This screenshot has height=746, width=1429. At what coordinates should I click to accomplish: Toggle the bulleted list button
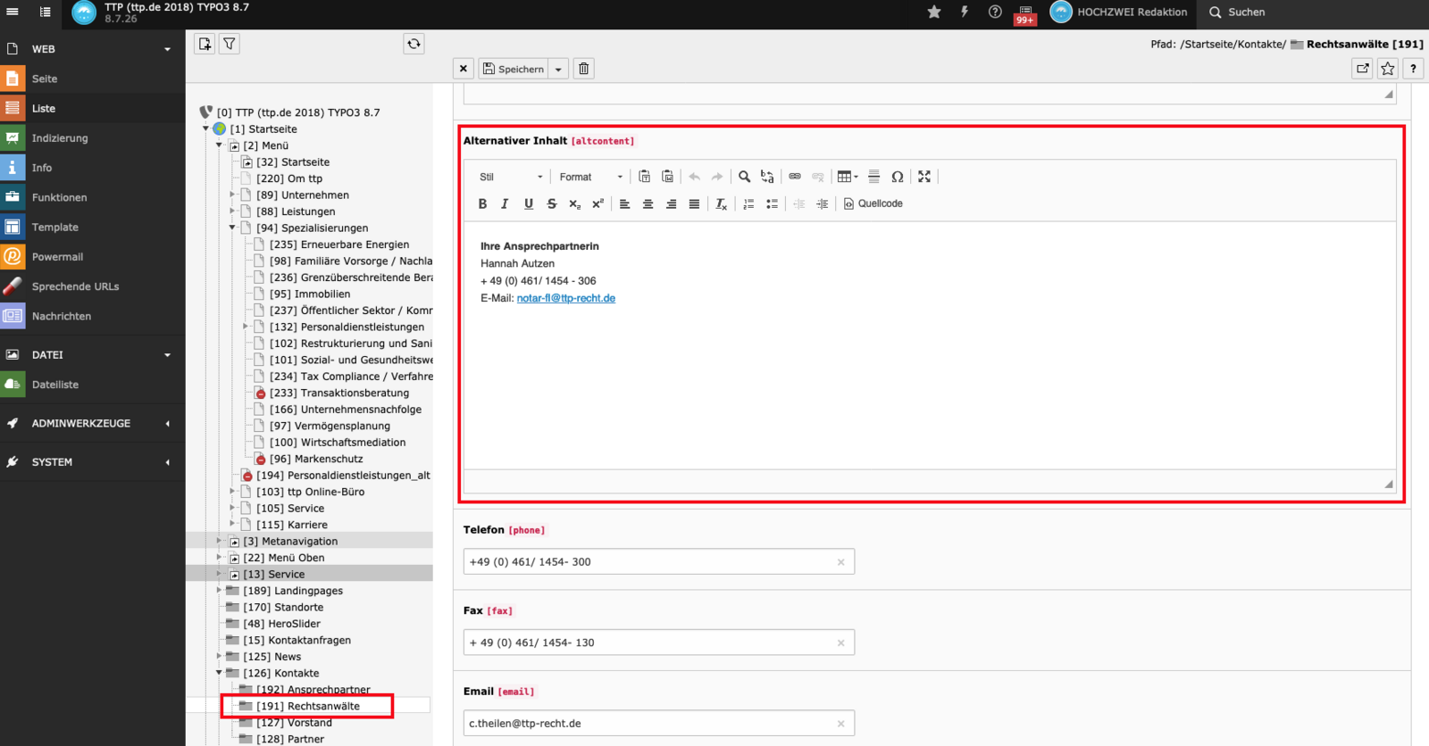[772, 204]
